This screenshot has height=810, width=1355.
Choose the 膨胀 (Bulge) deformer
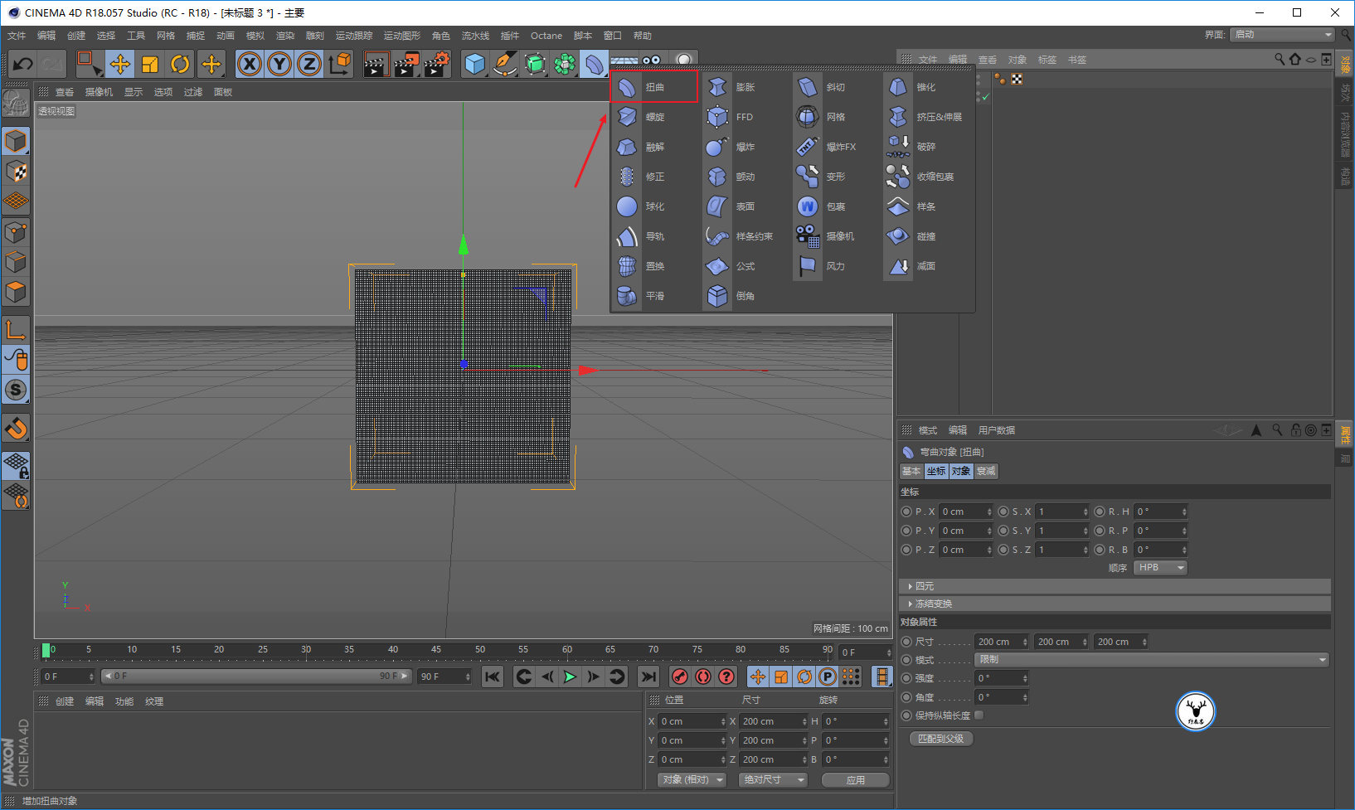[732, 87]
